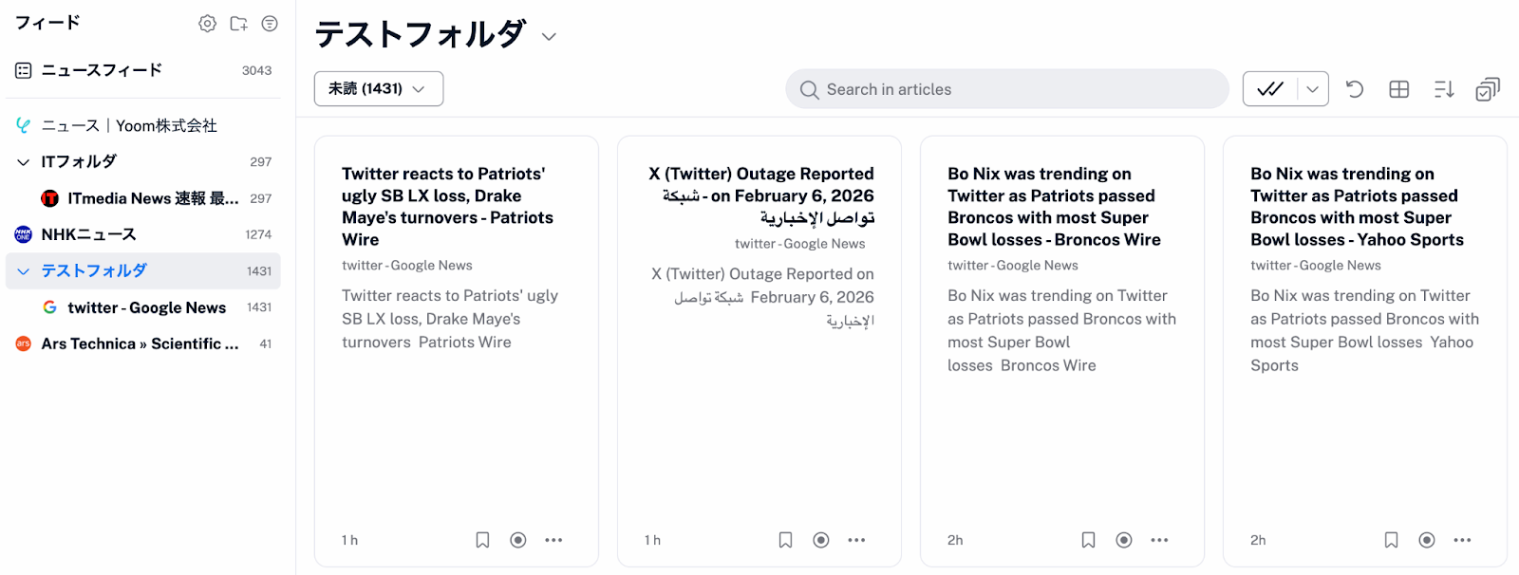Click the add new folder icon
The width and height of the screenshot is (1519, 575).
coord(238,24)
